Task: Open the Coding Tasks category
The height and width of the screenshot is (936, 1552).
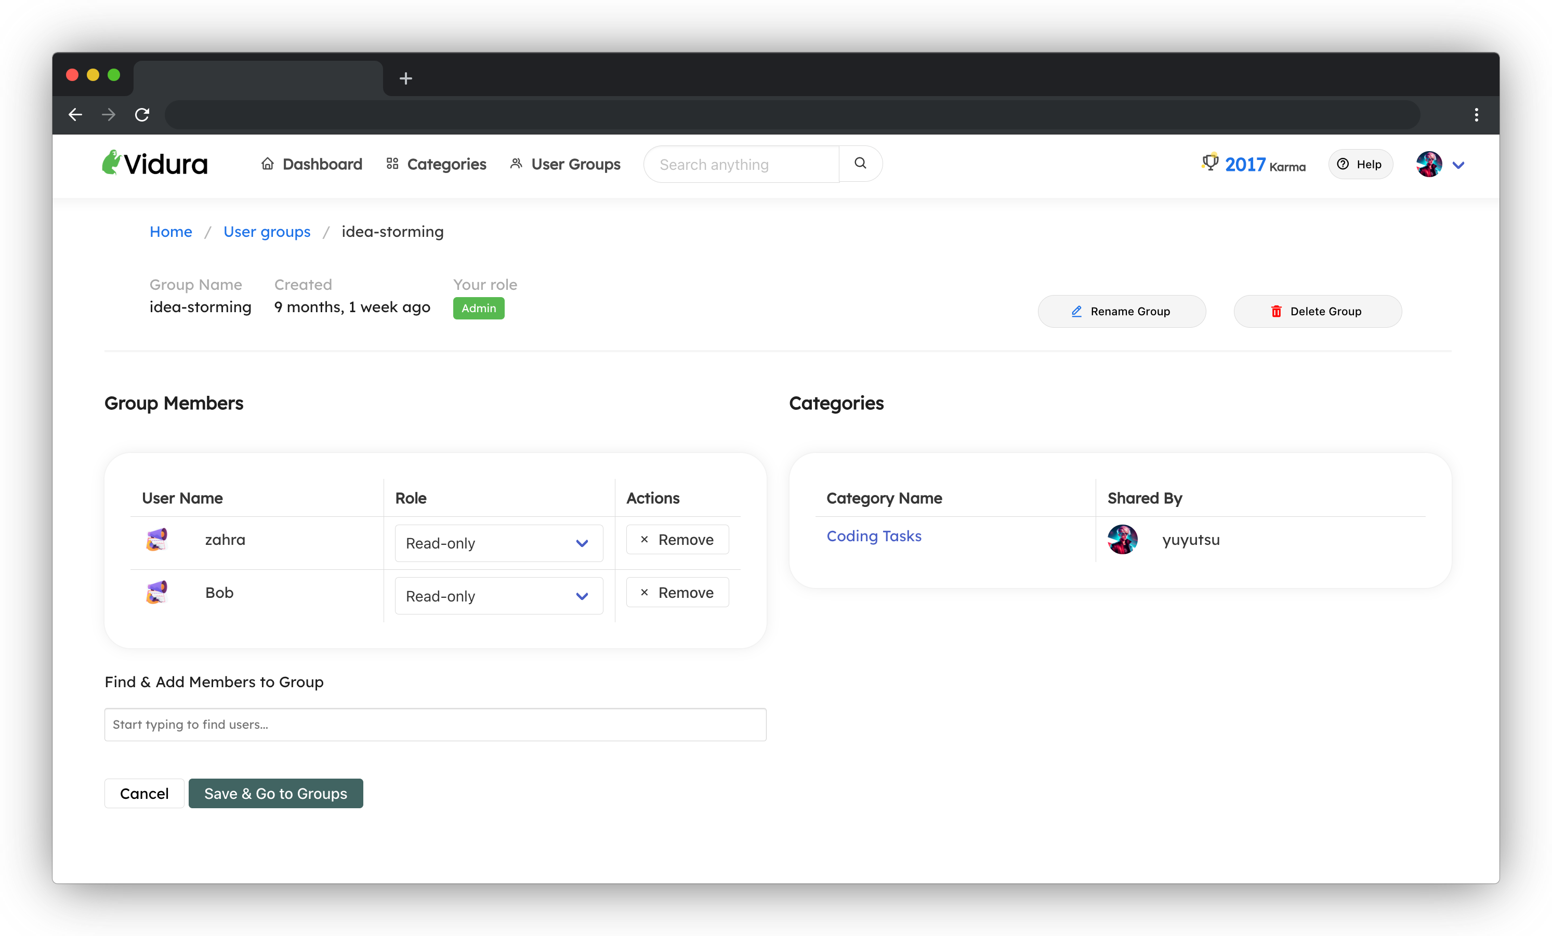Action: [873, 536]
